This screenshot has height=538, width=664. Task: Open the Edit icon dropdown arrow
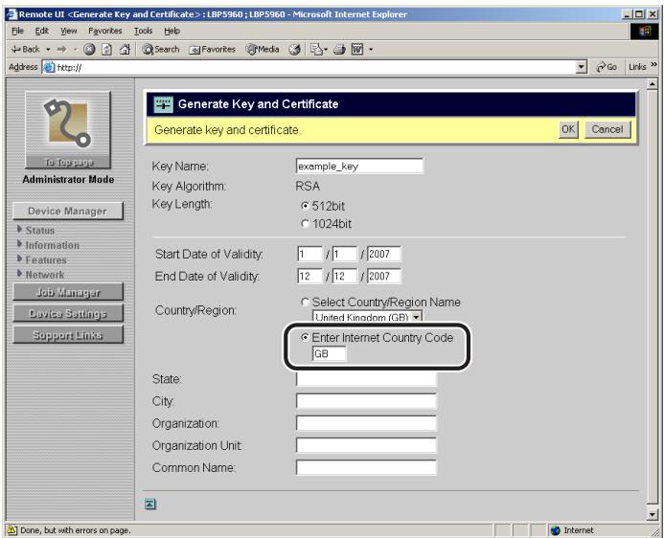(x=371, y=50)
